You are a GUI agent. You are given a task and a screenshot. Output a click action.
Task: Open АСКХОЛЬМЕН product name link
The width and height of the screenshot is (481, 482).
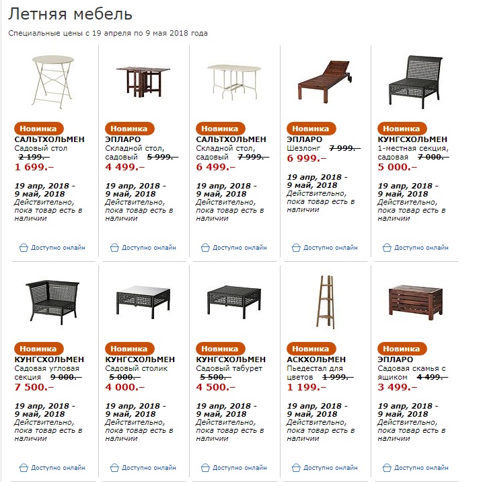(316, 359)
